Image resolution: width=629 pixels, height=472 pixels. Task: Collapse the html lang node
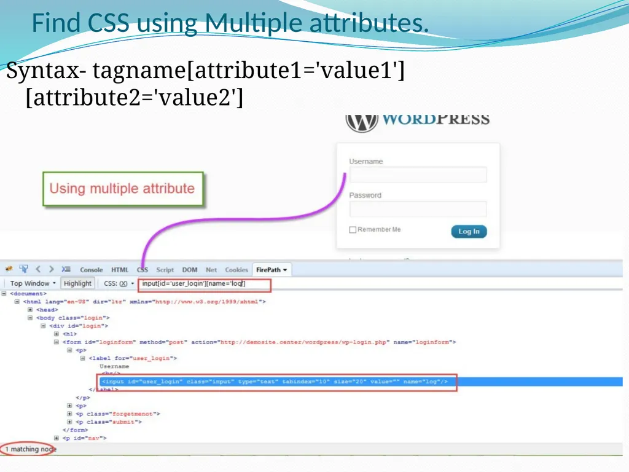(17, 301)
